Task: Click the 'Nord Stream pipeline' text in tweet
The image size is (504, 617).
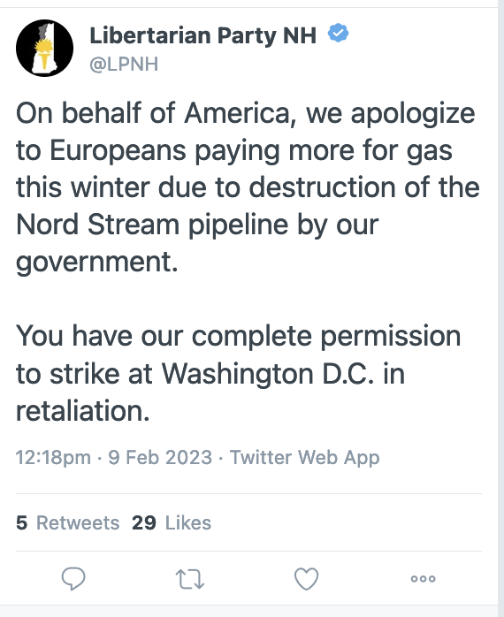Action: [153, 225]
